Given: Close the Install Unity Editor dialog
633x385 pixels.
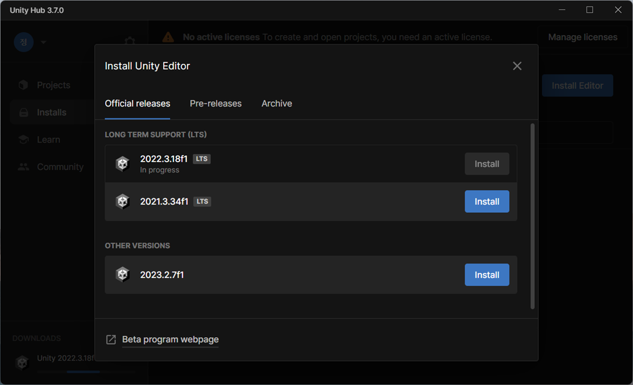Looking at the screenshot, I should [517, 66].
